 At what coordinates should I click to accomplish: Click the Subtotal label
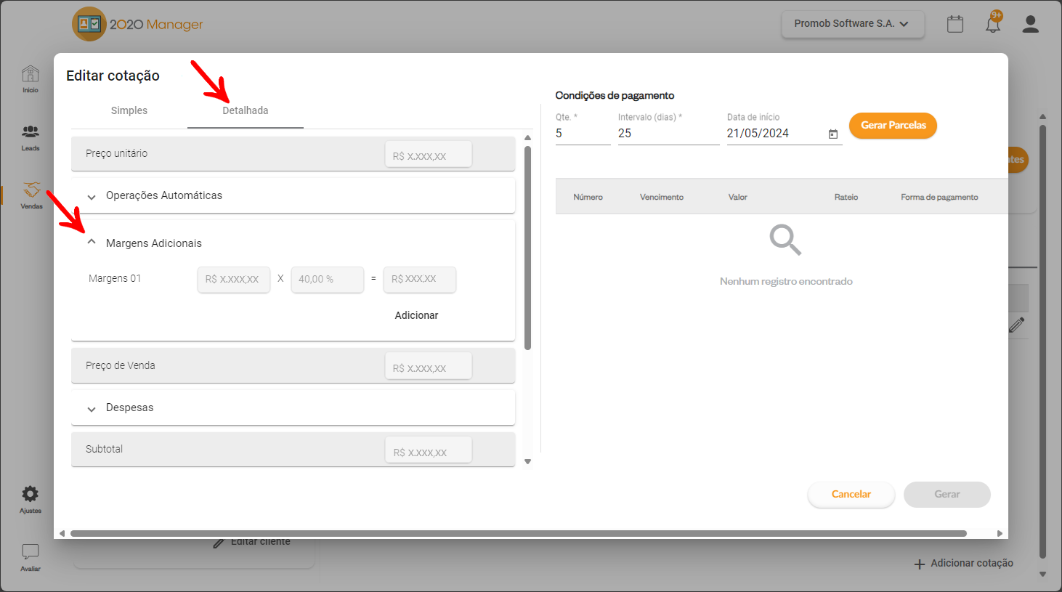pyautogui.click(x=104, y=450)
